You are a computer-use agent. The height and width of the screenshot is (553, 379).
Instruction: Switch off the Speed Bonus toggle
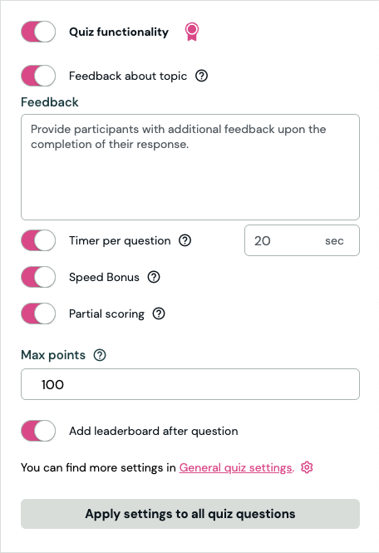click(x=38, y=277)
